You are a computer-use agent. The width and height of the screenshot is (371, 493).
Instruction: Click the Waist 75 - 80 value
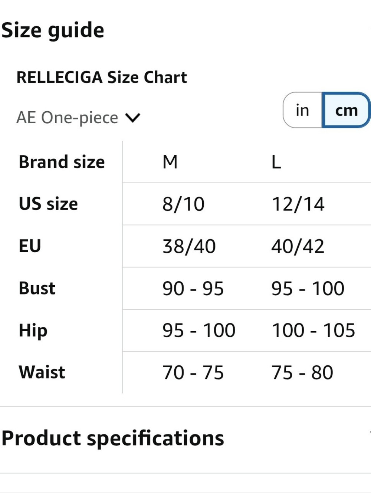click(302, 373)
